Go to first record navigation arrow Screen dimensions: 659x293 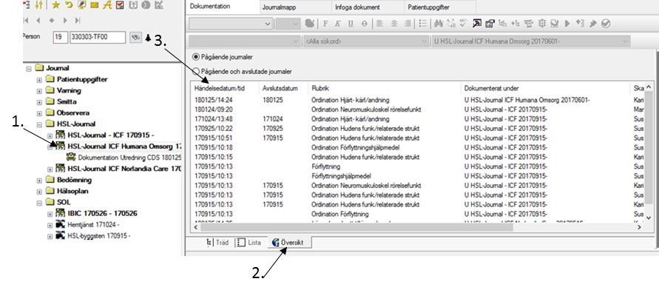[x=26, y=20]
